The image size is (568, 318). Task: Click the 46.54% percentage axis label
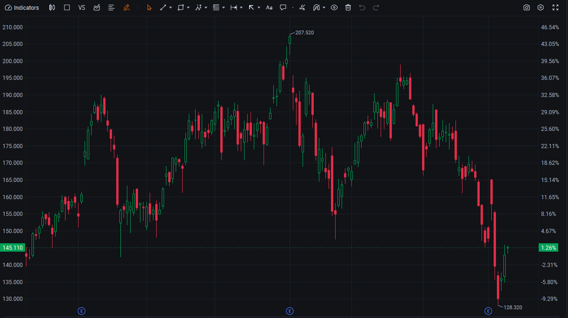(550, 27)
